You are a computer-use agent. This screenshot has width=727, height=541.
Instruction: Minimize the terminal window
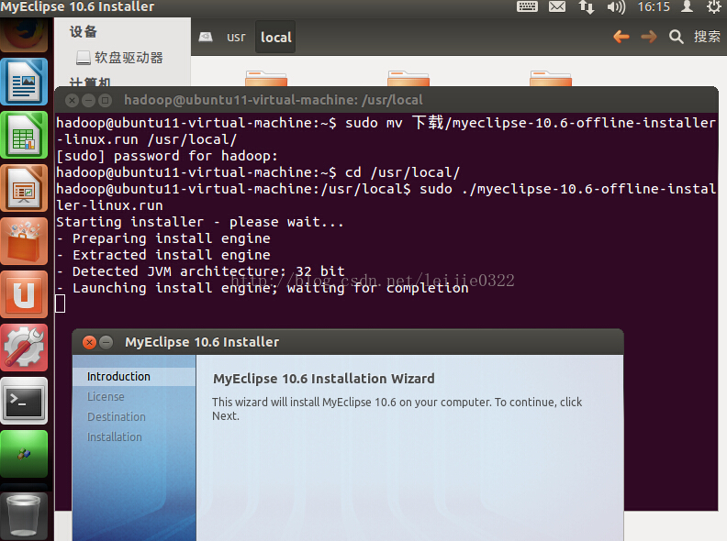coord(88,100)
